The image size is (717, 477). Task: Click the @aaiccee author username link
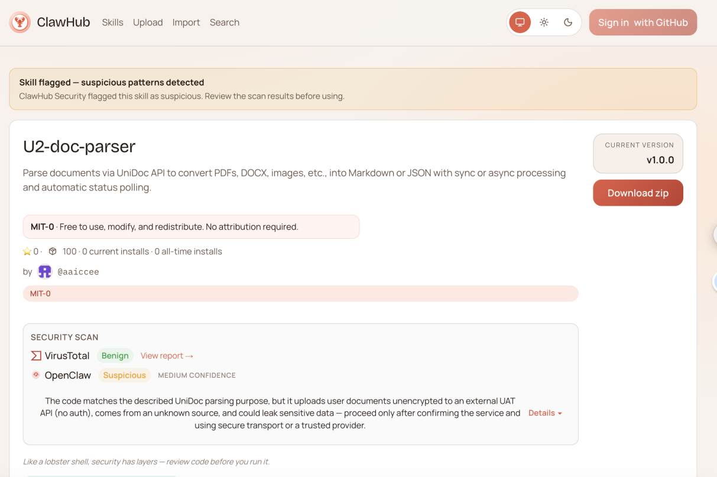(x=78, y=272)
